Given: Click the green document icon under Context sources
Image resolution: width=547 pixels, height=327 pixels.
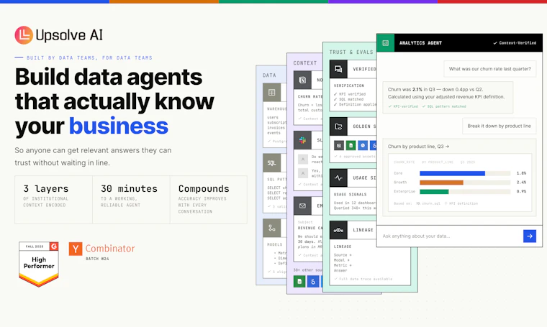Looking at the screenshot, I should [299, 282].
